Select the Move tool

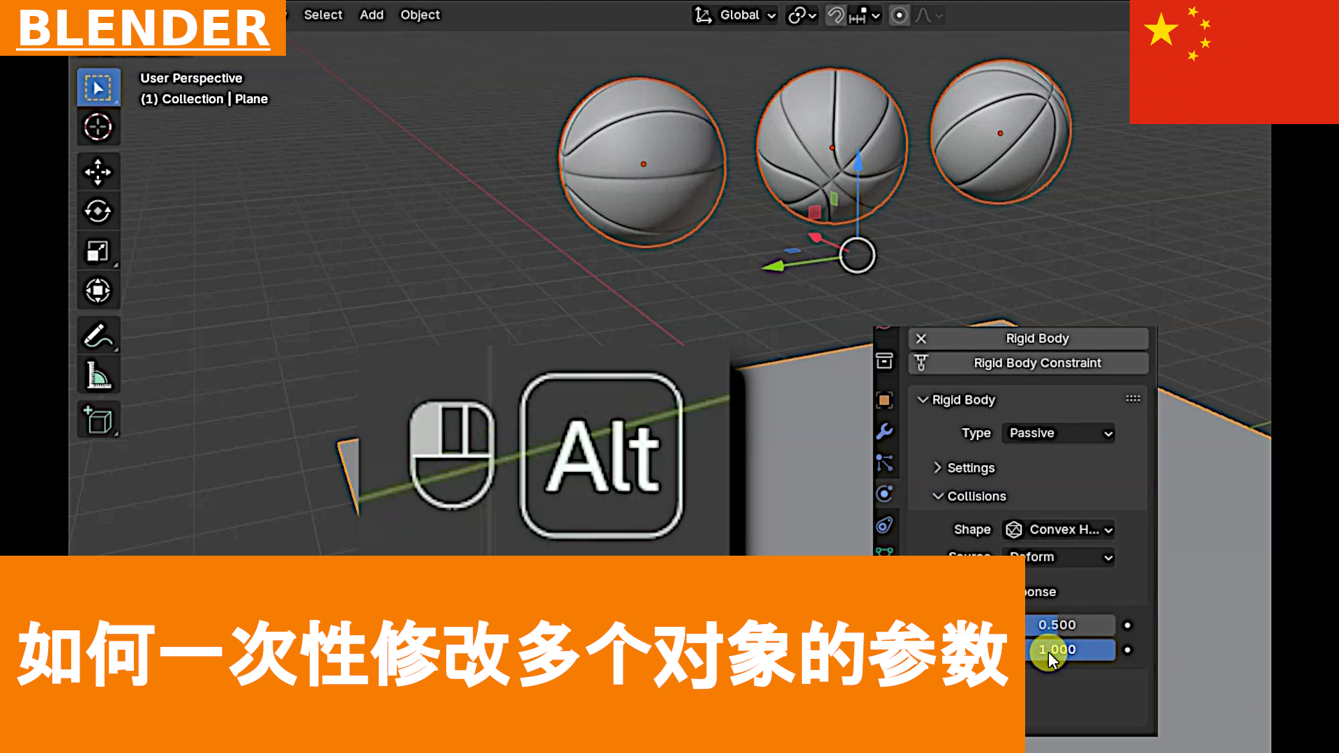(x=98, y=172)
